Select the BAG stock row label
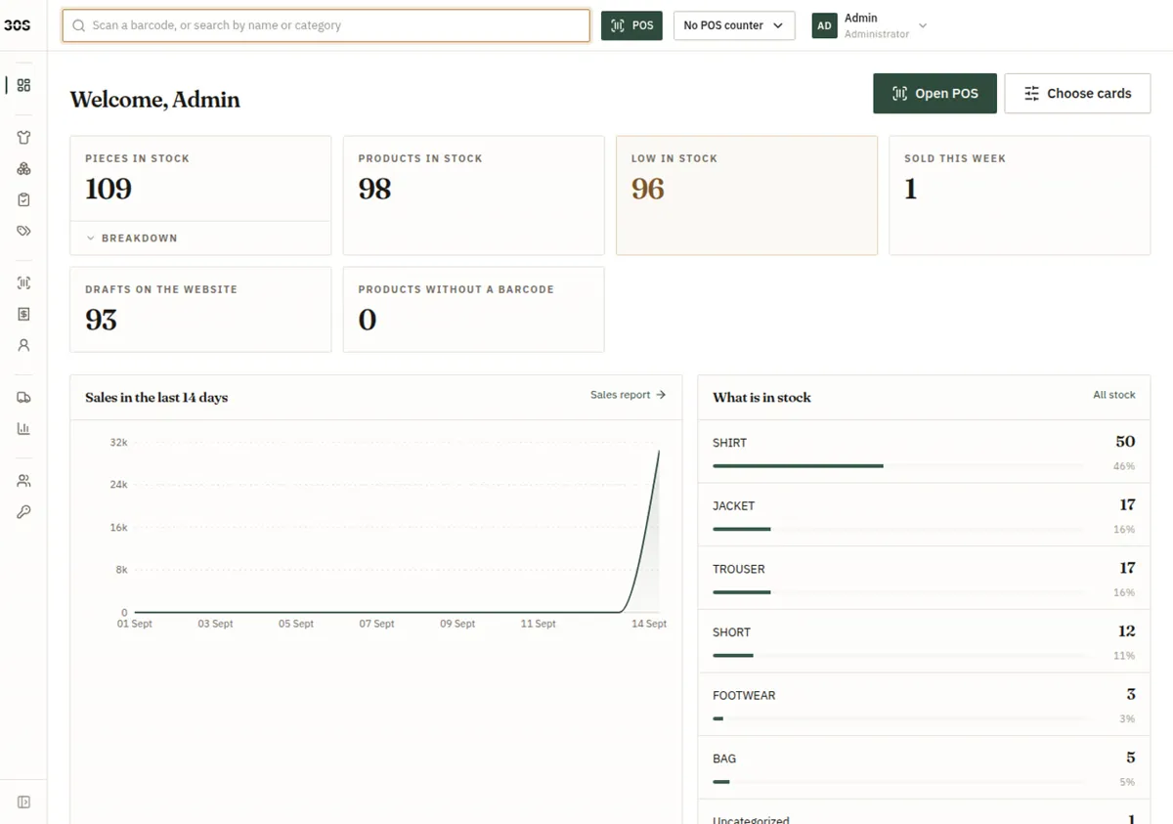The height and width of the screenshot is (824, 1173). [x=724, y=759]
